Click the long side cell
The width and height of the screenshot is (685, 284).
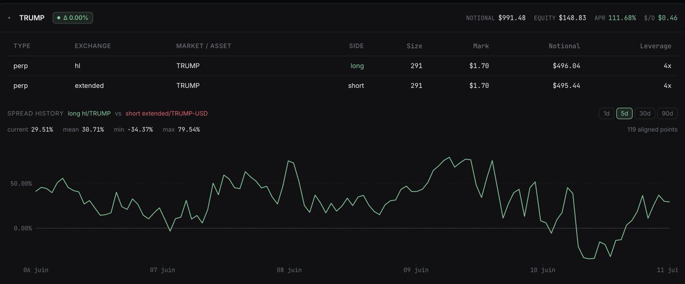coord(357,66)
